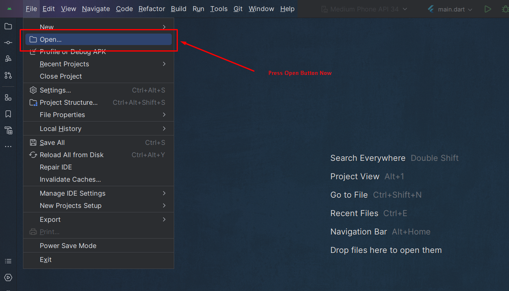Open the Bookmarks tool window icon
Screen dimensions: 509x291
click(x=8, y=114)
